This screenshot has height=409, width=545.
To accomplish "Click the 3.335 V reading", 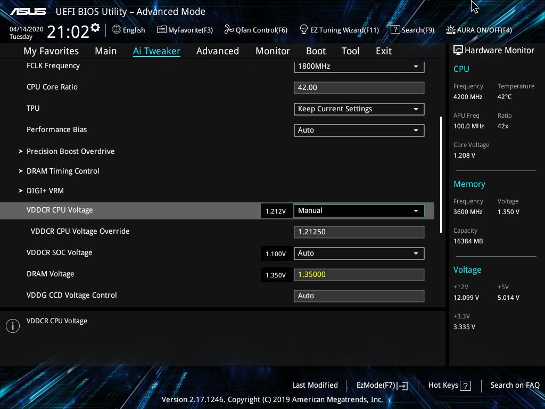I will pos(464,327).
